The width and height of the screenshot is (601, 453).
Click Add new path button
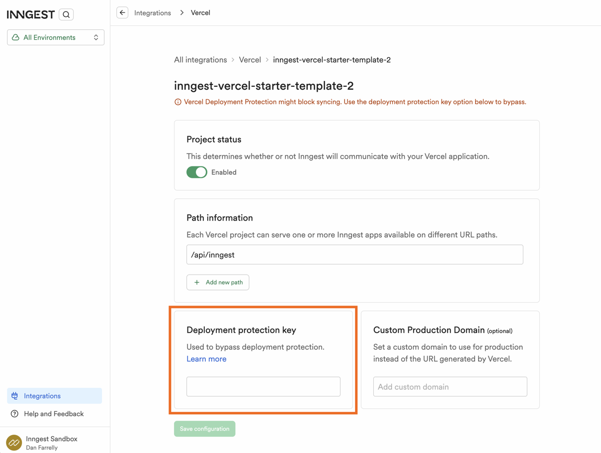coord(218,282)
